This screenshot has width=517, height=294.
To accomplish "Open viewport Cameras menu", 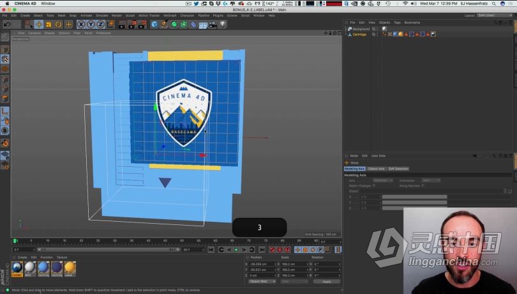I will coord(34,33).
